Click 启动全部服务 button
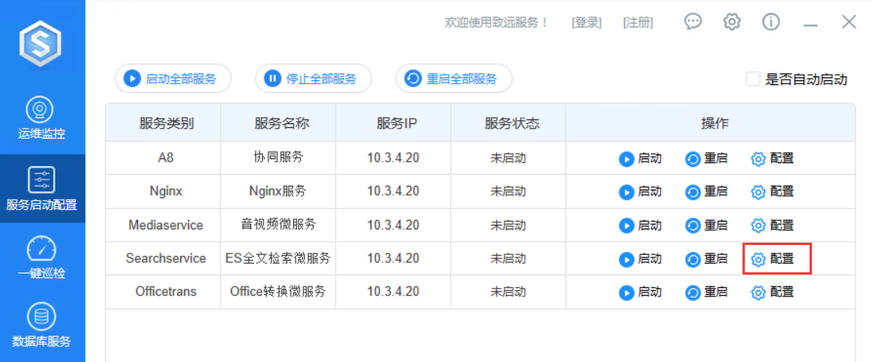 (173, 78)
